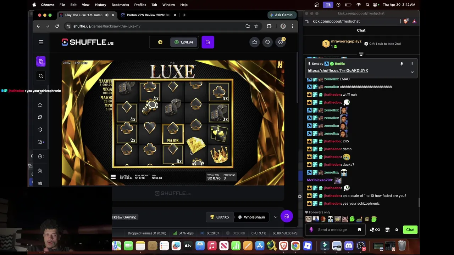Viewport: 454px width, 255px height.
Task: Open Chrome three-dot menu
Action: pos(292,26)
